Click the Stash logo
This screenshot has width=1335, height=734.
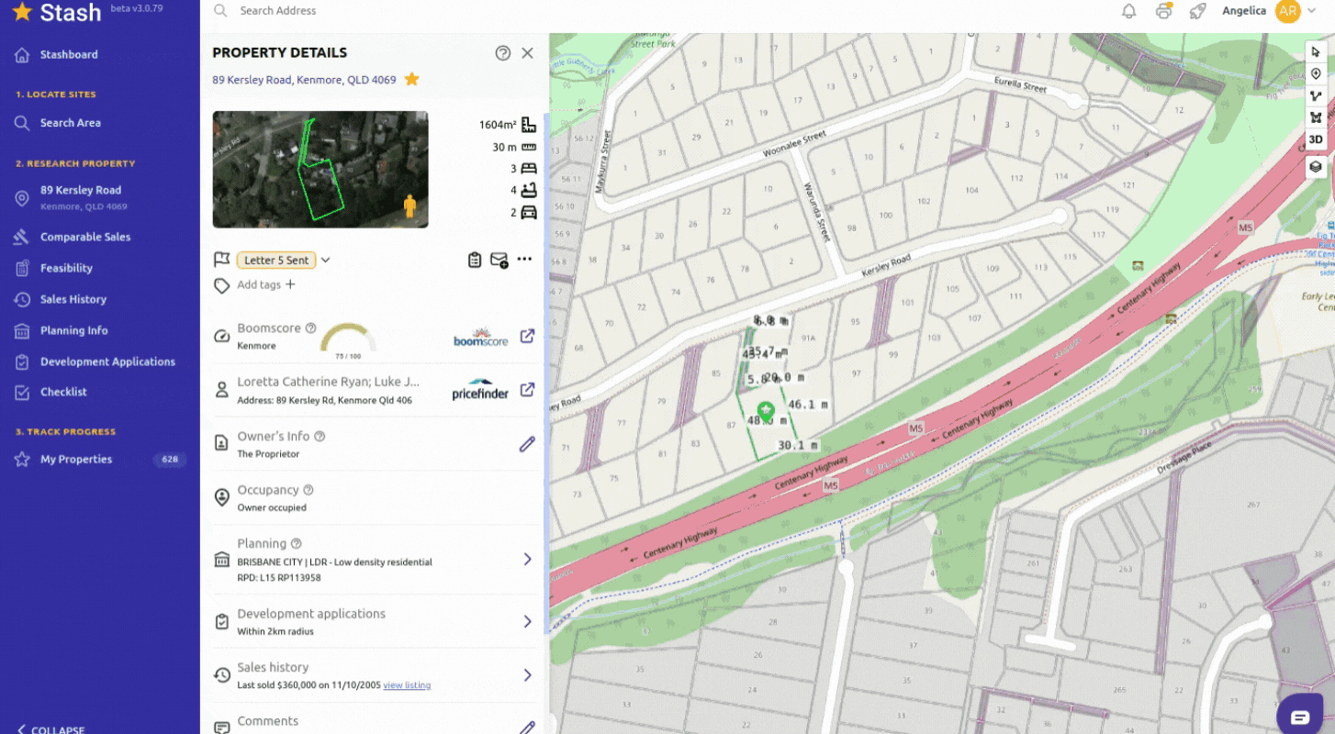pyautogui.click(x=57, y=12)
